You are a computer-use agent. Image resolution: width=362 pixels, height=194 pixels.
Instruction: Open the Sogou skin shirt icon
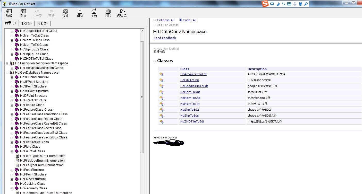click(x=300, y=4)
